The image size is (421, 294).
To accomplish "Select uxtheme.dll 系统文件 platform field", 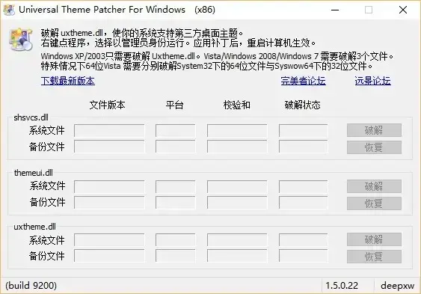I will click(x=175, y=240).
